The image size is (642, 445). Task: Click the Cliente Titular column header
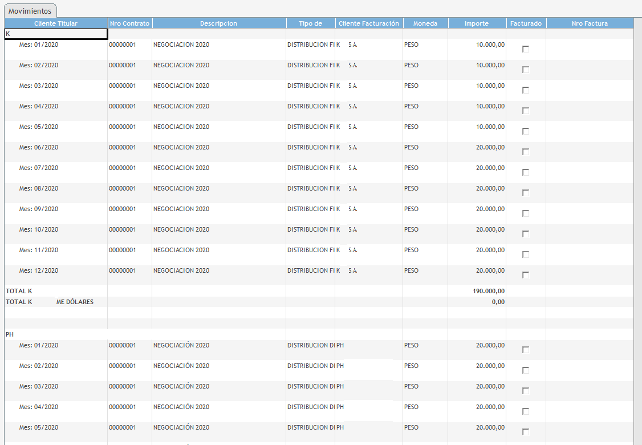(56, 23)
